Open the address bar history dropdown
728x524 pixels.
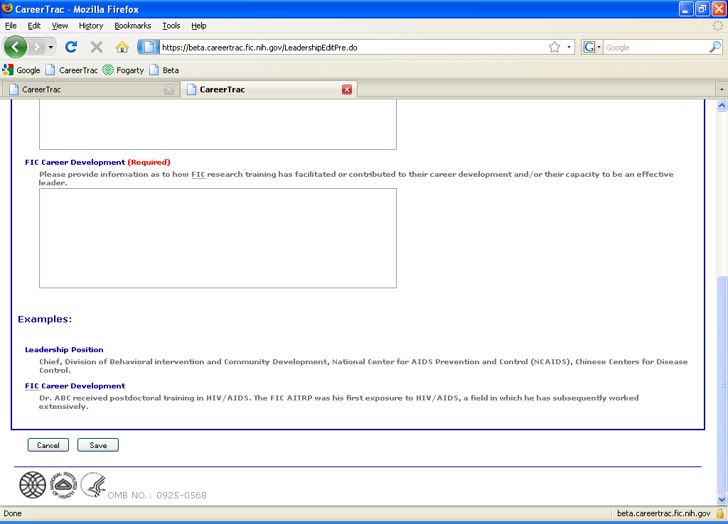569,47
